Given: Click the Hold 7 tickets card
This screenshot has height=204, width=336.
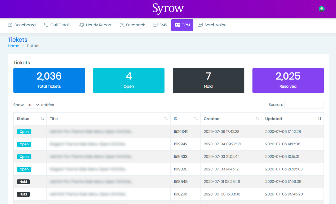Looking at the screenshot, I should 208,80.
